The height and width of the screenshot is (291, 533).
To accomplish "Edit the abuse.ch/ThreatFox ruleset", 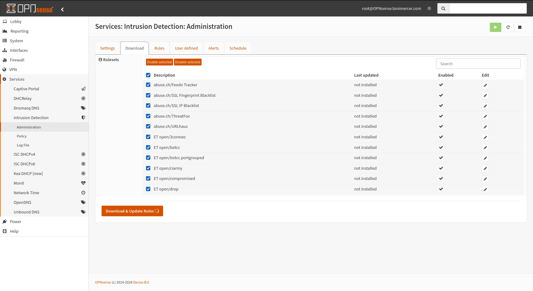I will click(485, 116).
